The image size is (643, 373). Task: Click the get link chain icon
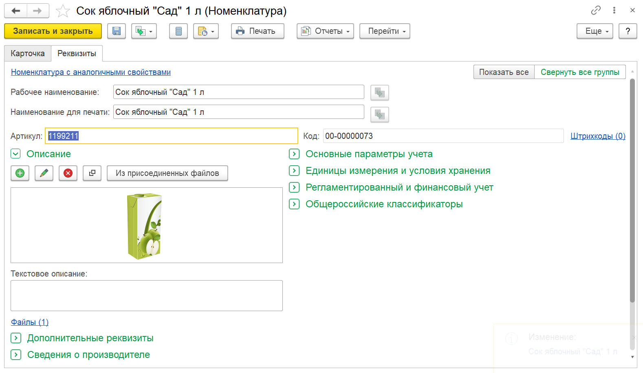pyautogui.click(x=596, y=10)
